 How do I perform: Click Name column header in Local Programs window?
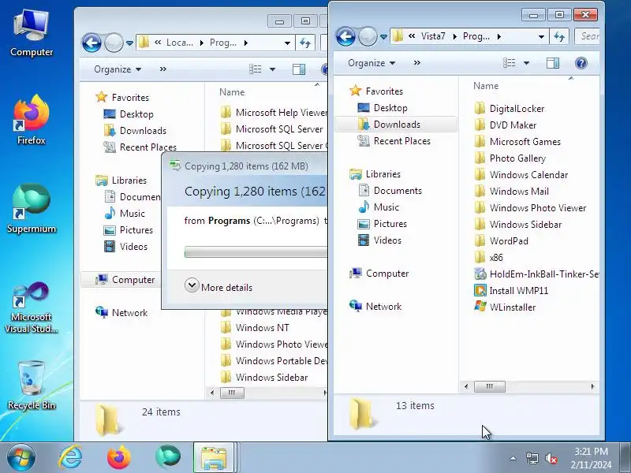click(232, 92)
